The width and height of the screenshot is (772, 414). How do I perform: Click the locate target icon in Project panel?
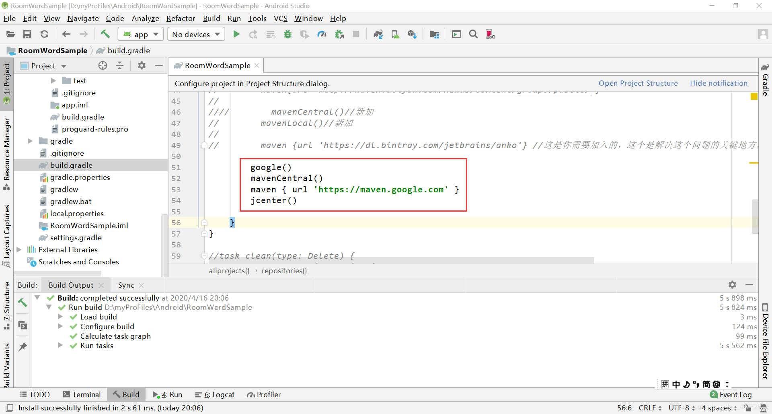[x=103, y=66]
